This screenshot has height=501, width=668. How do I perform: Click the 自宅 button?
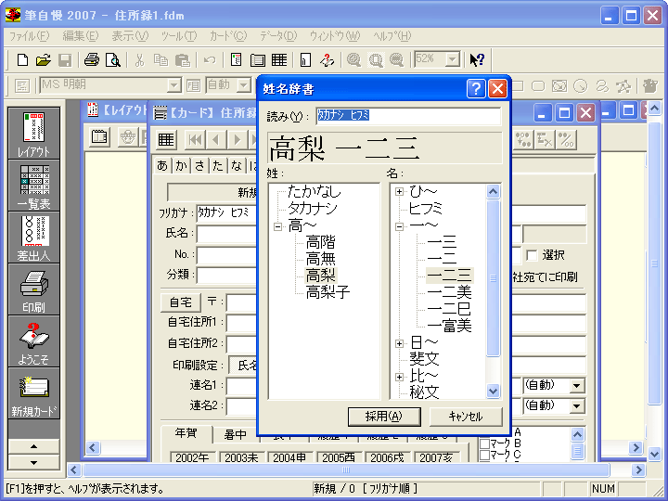click(x=181, y=302)
